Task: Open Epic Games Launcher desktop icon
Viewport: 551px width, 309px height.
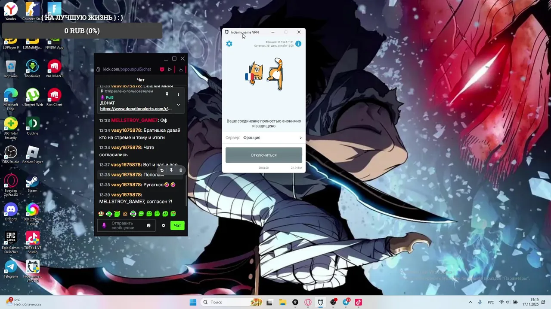Action: coord(11,242)
